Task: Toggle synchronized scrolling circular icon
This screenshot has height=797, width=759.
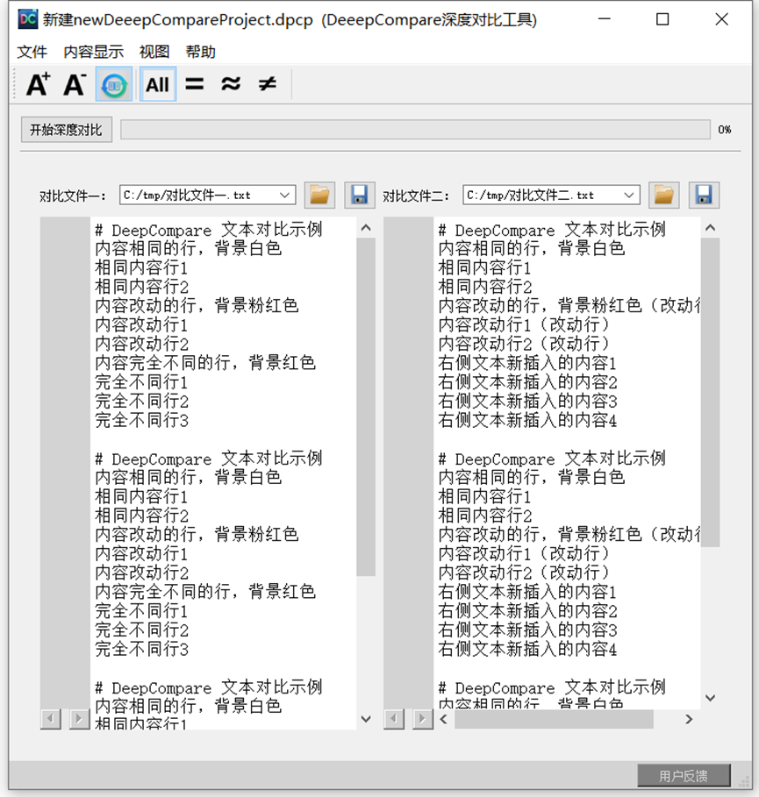Action: pos(114,84)
